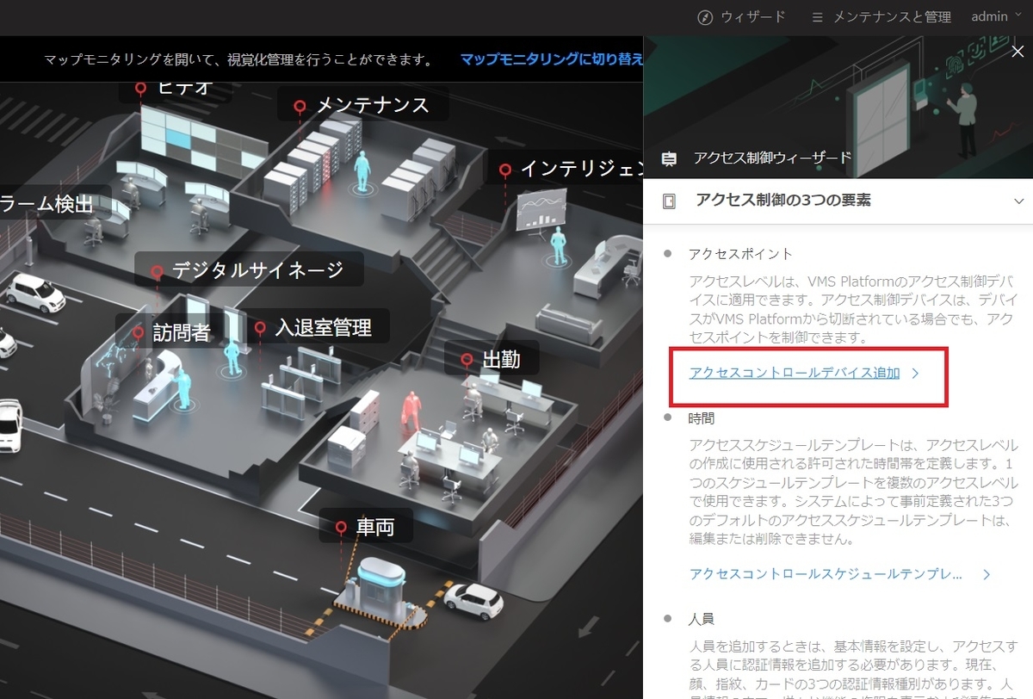The height and width of the screenshot is (699, 1033).
Task: Click the 時間 heading text
Action: coord(702,418)
